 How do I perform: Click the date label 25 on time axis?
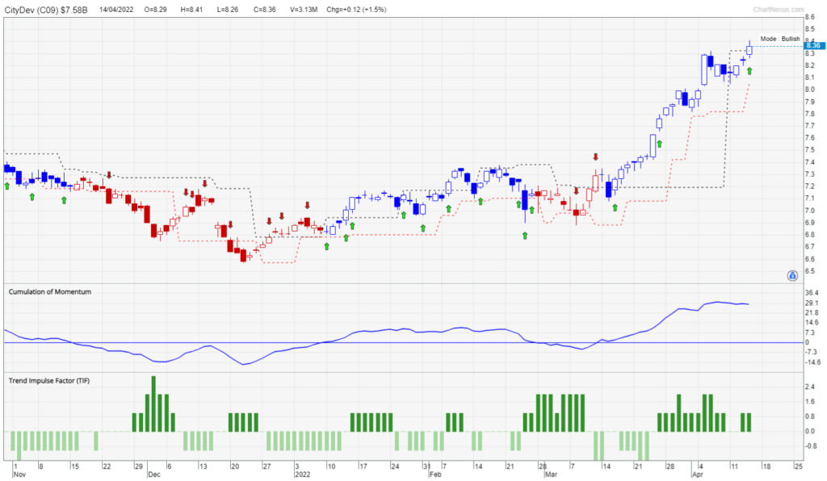tap(799, 466)
